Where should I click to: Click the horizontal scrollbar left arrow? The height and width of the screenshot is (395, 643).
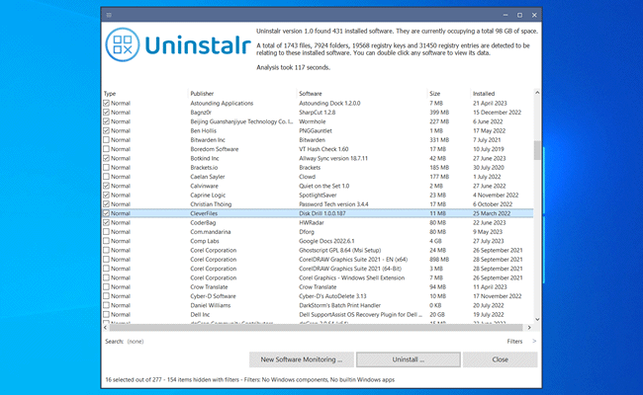coord(106,328)
